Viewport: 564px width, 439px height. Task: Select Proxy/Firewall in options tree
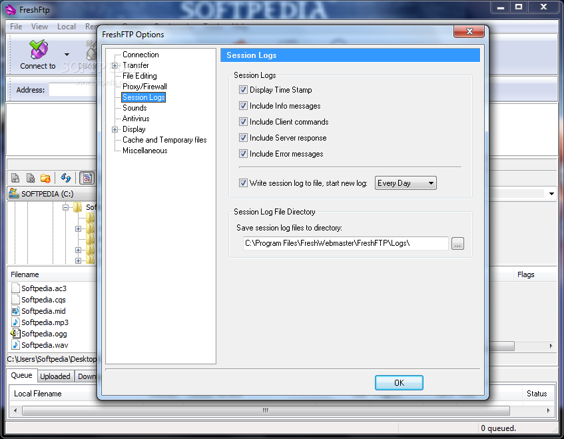click(x=144, y=87)
